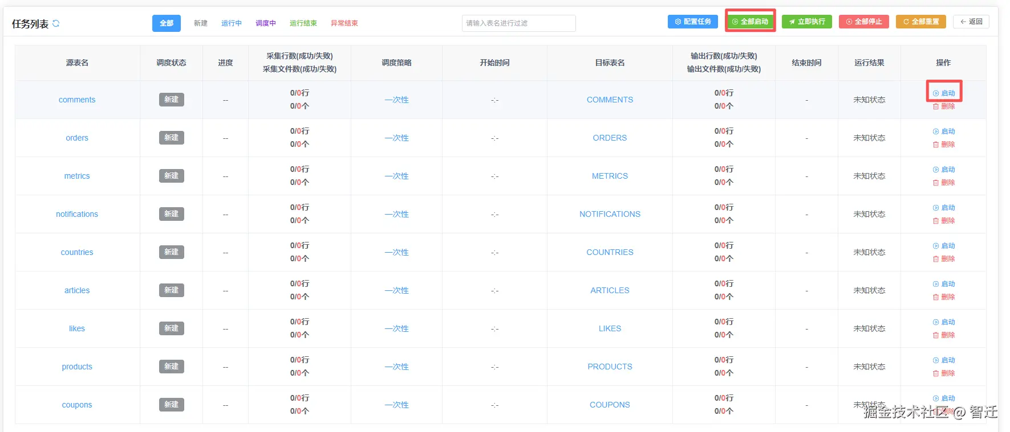Start the comments task
The image size is (1010, 432).
point(944,93)
